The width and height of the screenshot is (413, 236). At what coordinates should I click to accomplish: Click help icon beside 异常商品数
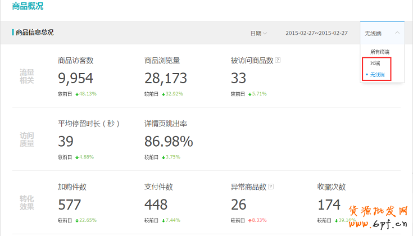coord(271,187)
